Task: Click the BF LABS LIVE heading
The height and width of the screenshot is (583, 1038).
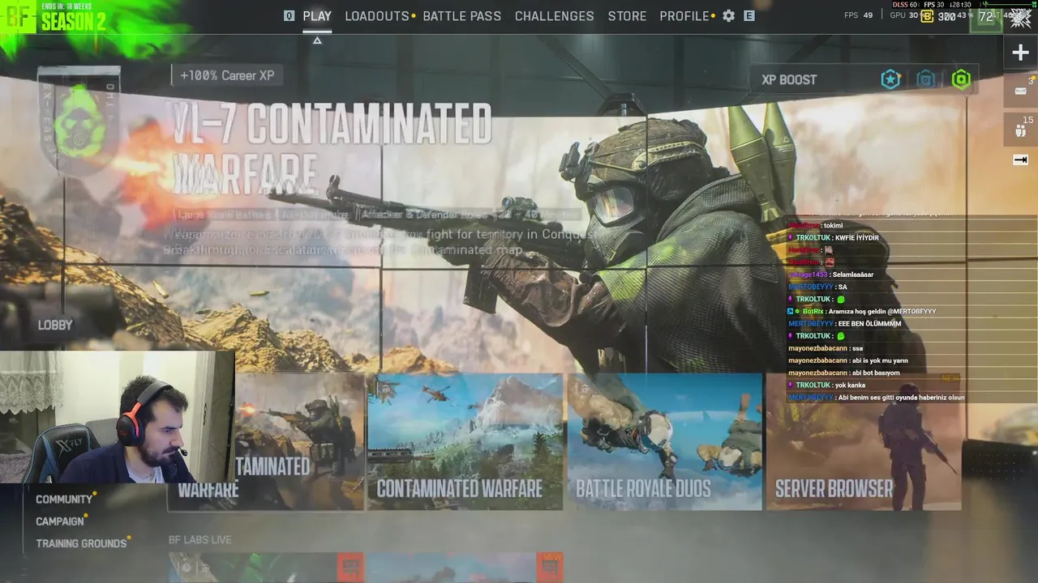Action: pos(200,539)
